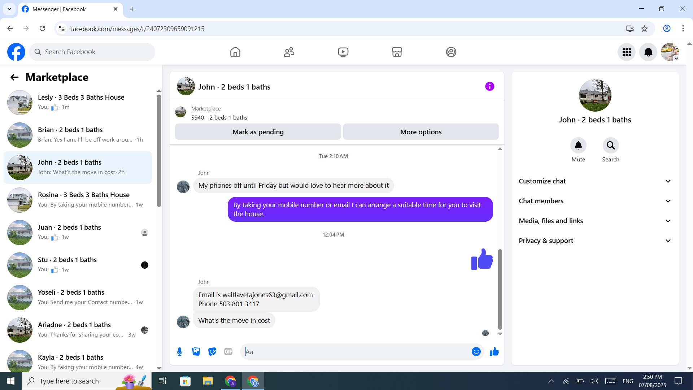Viewport: 693px width, 390px height.
Task: Open the GIF picker
Action: (228, 351)
